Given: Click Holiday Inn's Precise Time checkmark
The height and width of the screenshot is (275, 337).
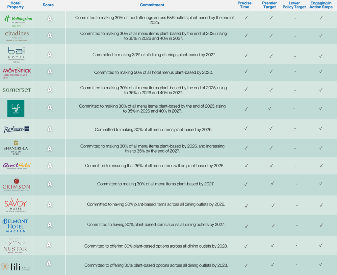Looking at the screenshot, I should [246, 18].
